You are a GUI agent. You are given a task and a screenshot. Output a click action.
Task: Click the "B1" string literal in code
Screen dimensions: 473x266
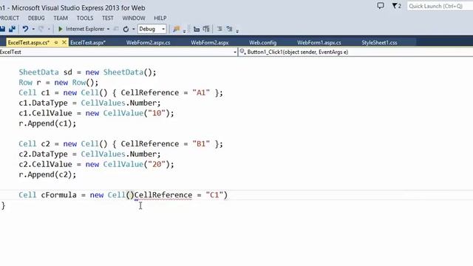tap(201, 144)
